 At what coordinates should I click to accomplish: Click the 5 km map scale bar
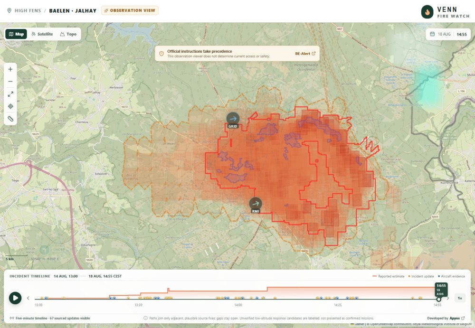pos(16,257)
